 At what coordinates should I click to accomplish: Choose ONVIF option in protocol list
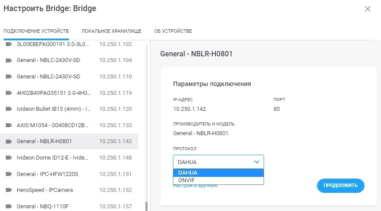point(218,180)
